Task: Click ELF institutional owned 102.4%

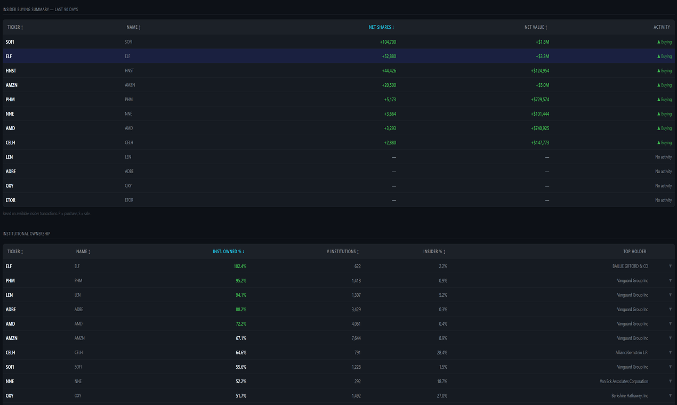Action: click(240, 266)
